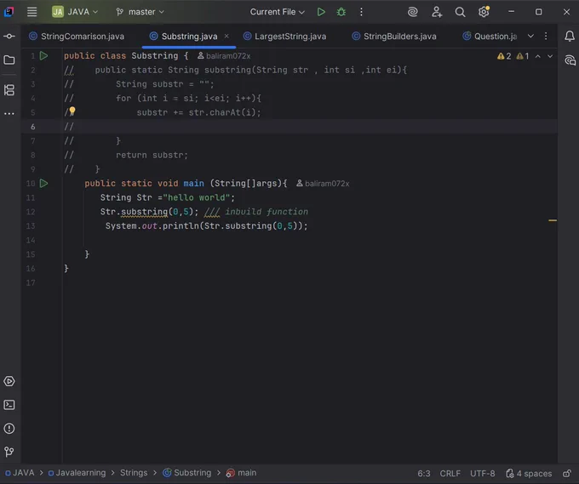Open the Structure tool window
This screenshot has height=484, width=579.
coord(9,90)
